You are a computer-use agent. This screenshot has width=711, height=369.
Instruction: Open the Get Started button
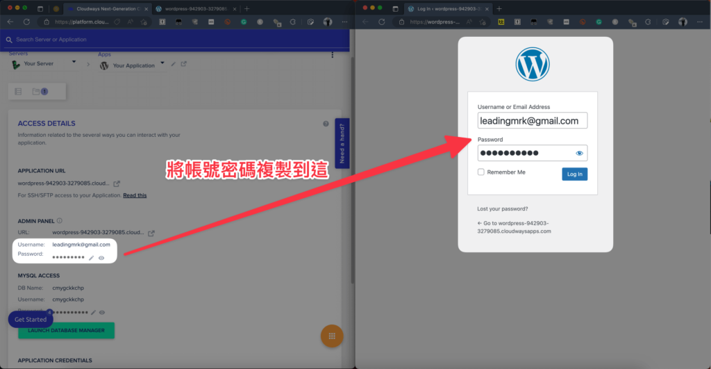click(31, 320)
